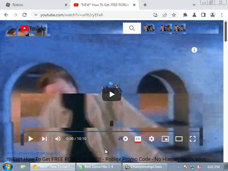Click the #roblox hashtag link
The image size is (228, 171).
12,153
